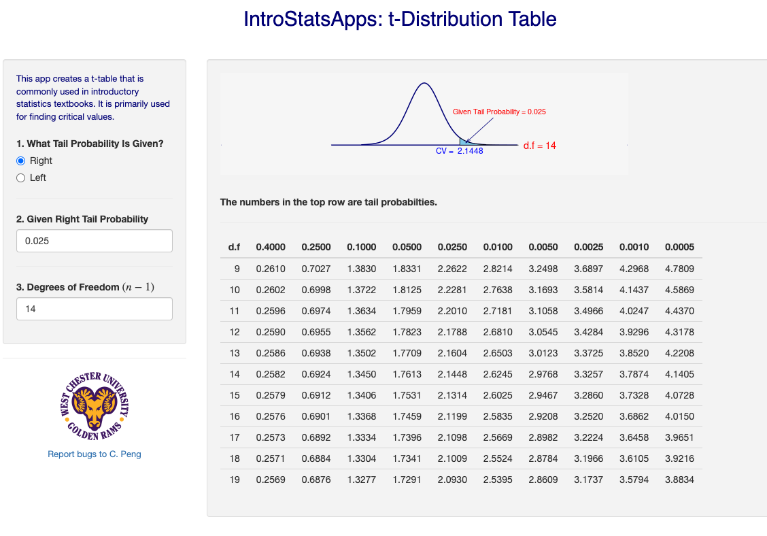
Task: Click table cell 2.2622 in row 9
Action: coord(452,269)
